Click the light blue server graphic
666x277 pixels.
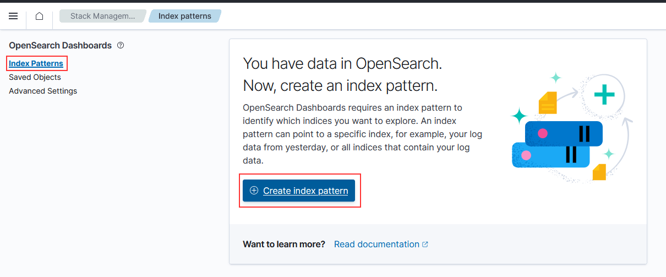[x=551, y=155]
